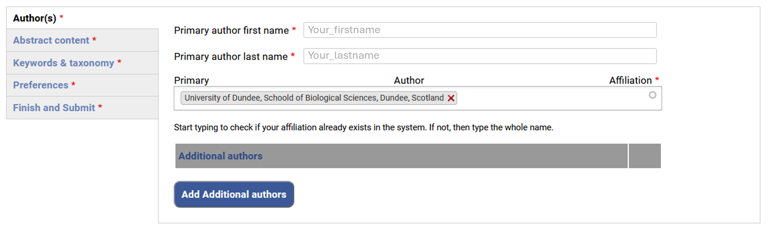Click into the Primary author last name field
770x226 pixels.
point(479,56)
